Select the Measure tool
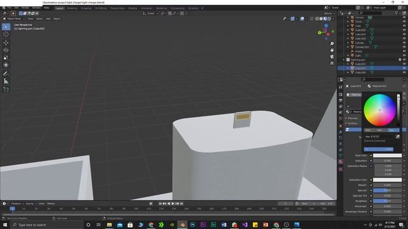Viewport: 408px width, 229px height. tap(6, 81)
